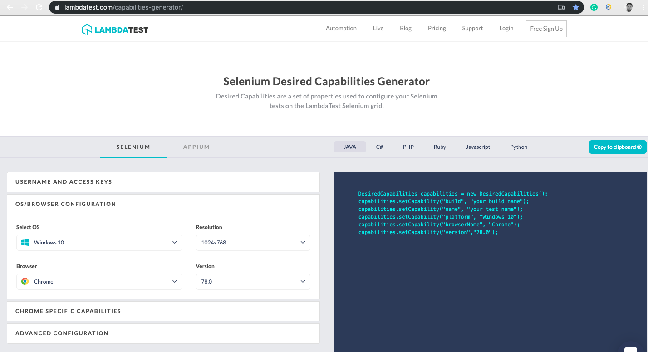Click the Chrome icon in the Browser selector
The height and width of the screenshot is (352, 648).
(25, 281)
